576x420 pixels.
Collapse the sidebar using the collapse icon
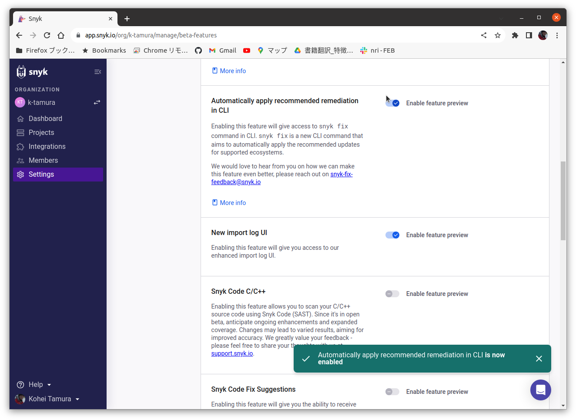[97, 72]
